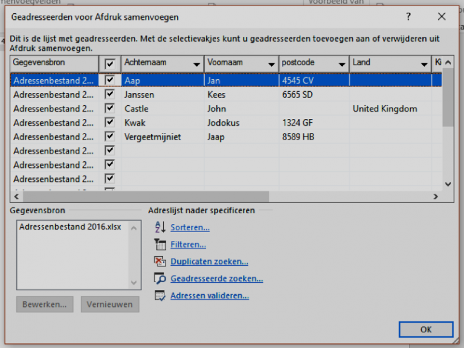Open the Achternaam column dropdown arrow
This screenshot has height=348, width=464.
click(x=196, y=64)
